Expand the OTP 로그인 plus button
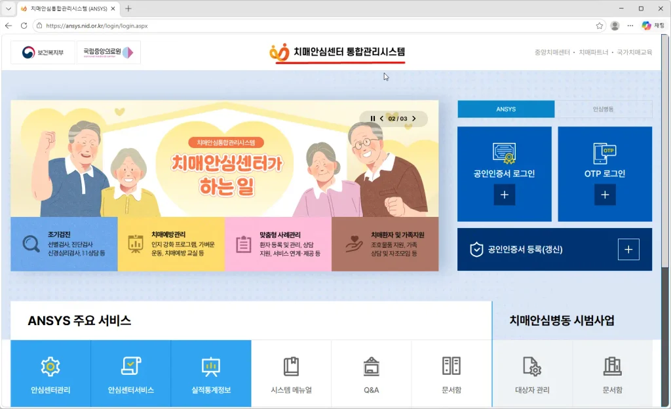671x409 pixels. click(x=605, y=195)
